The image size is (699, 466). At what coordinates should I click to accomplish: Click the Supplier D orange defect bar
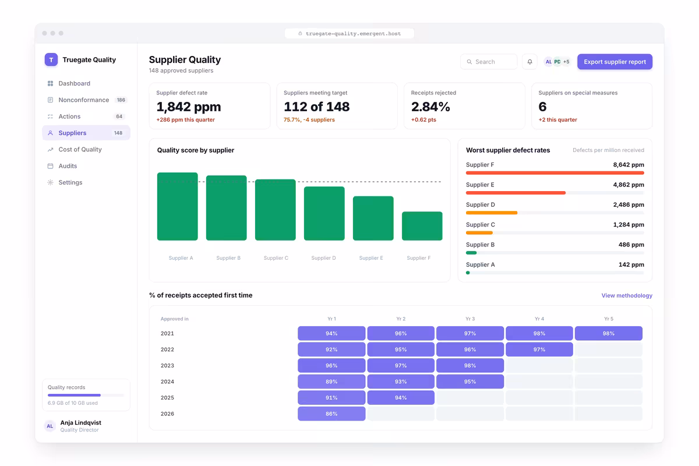(492, 213)
